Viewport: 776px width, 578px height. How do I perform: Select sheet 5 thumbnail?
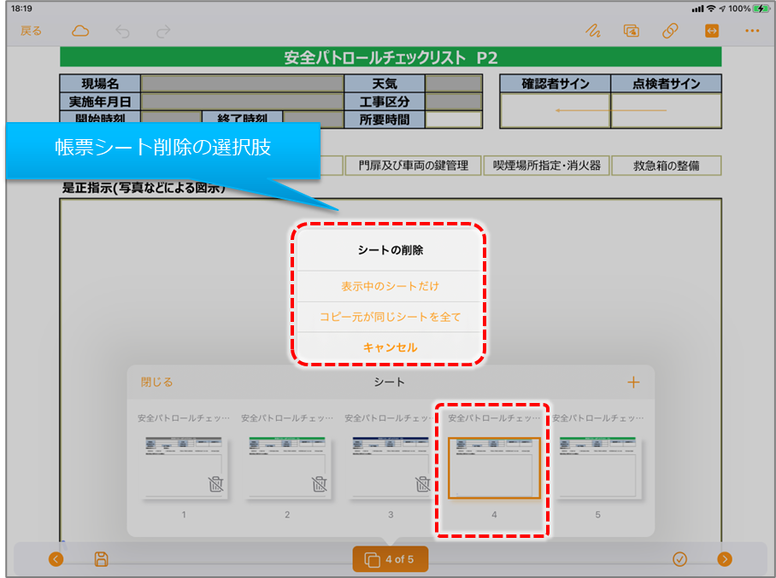pos(597,467)
